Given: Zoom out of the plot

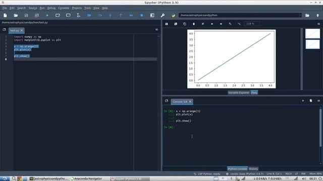Looking at the screenshot, I should tap(239, 24).
